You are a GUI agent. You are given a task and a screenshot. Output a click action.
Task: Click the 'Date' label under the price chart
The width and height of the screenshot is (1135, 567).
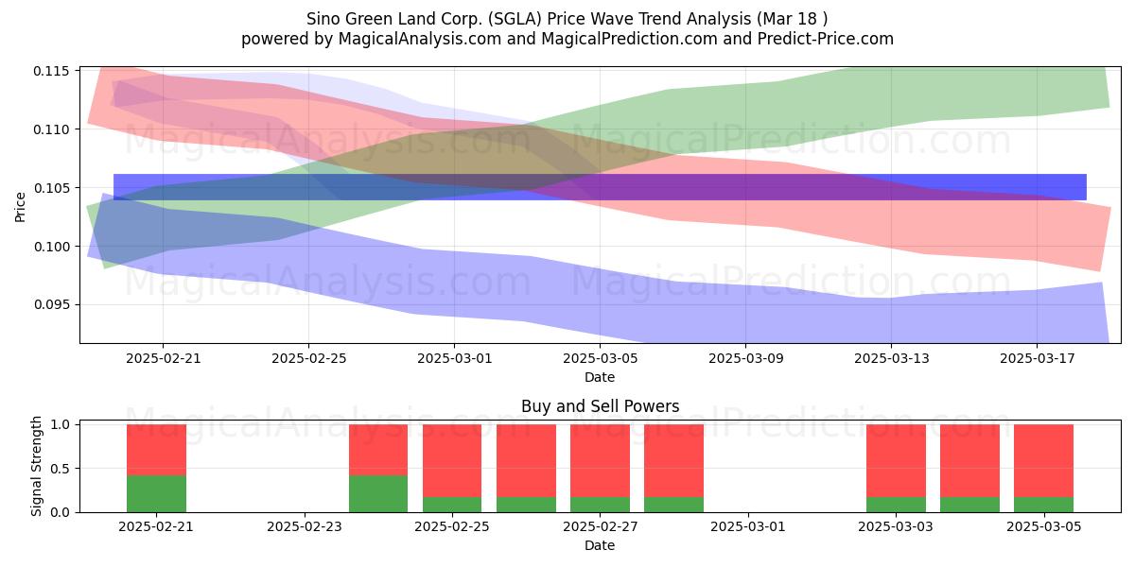point(600,377)
